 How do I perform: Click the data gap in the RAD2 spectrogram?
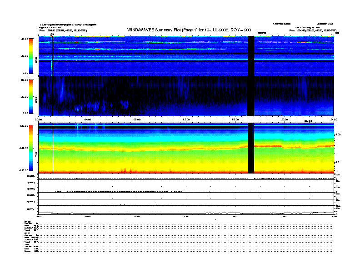[x=251, y=56]
